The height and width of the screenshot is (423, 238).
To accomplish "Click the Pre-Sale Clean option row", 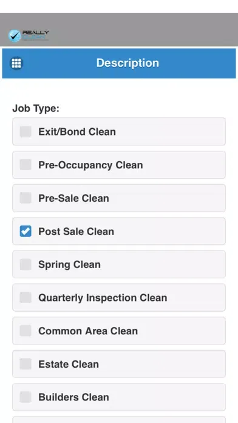I will 119,198.
